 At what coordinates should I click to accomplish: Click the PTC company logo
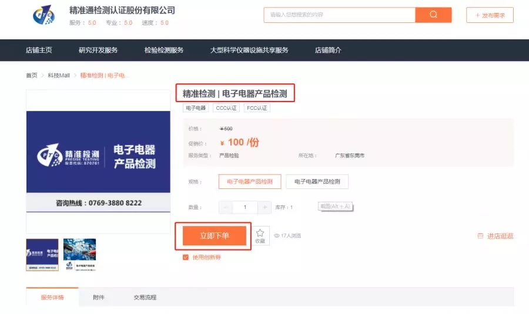pyautogui.click(x=43, y=15)
